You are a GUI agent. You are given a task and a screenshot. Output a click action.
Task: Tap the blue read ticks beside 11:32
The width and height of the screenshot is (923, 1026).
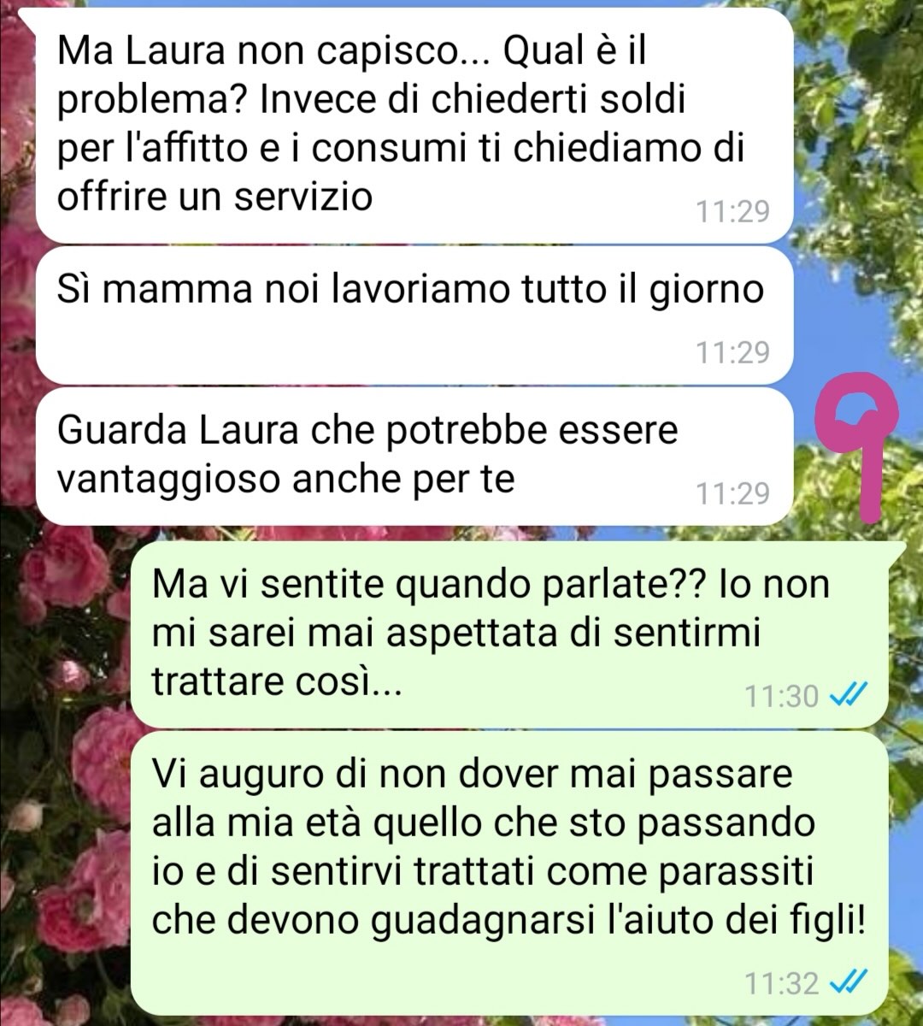pyautogui.click(x=850, y=982)
